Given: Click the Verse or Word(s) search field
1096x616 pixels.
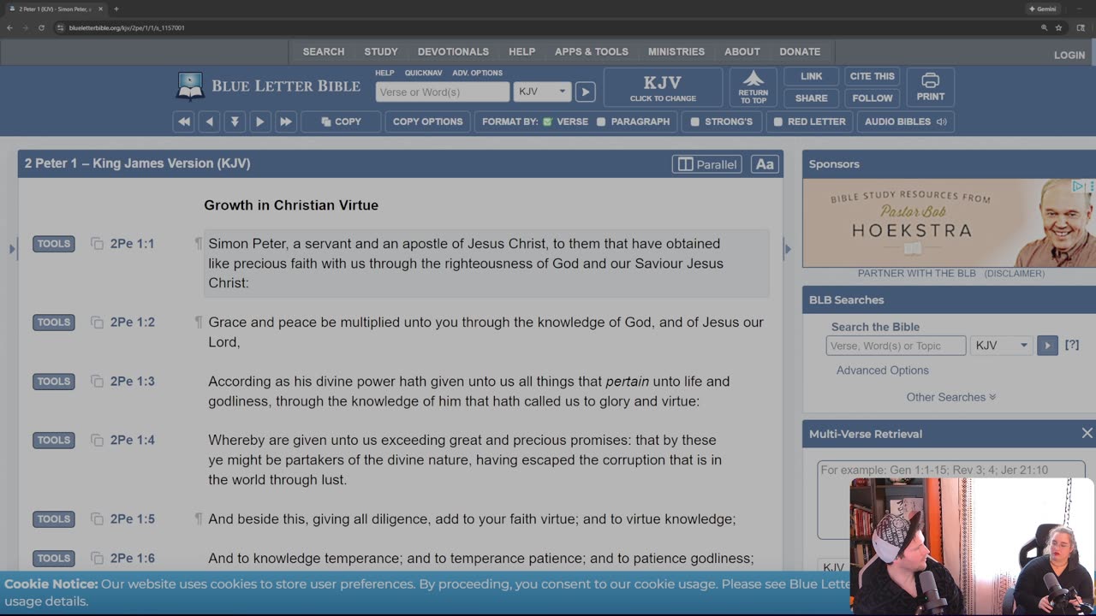Looking at the screenshot, I should pos(443,92).
